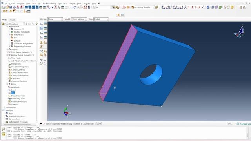Select the Jobs item under Analysis

click(x=11, y=113)
